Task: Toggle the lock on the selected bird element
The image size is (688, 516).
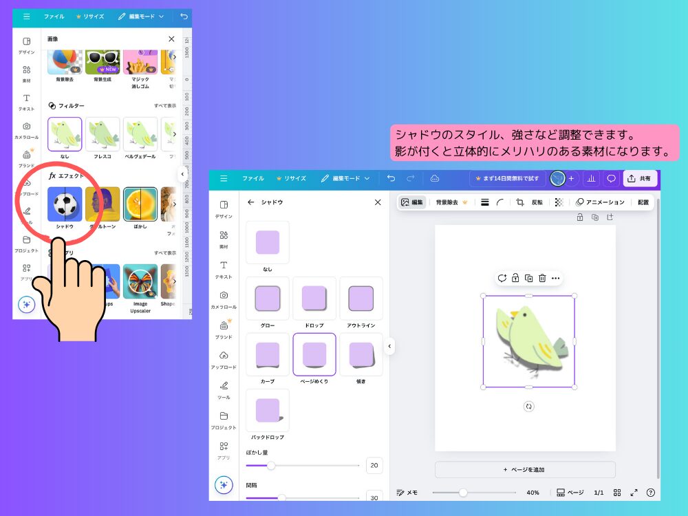Action: pyautogui.click(x=515, y=278)
